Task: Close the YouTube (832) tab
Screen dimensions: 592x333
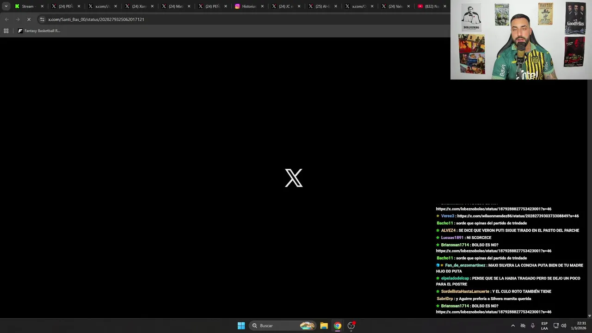Action: (445, 6)
